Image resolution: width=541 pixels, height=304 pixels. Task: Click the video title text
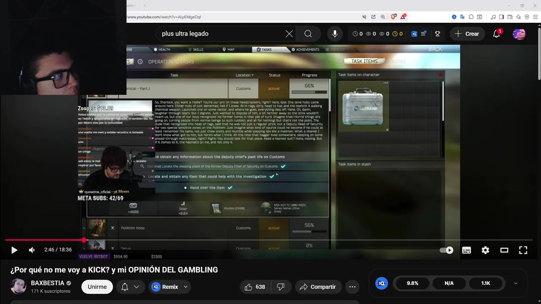114,270
